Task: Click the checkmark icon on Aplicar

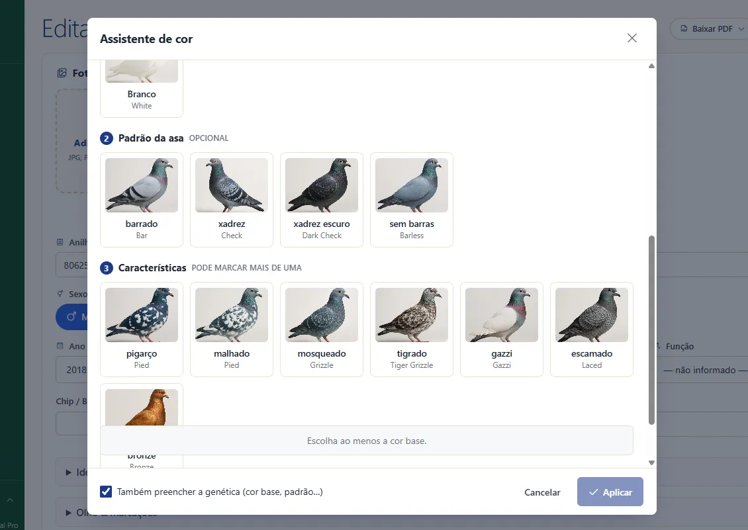Action: click(x=594, y=492)
